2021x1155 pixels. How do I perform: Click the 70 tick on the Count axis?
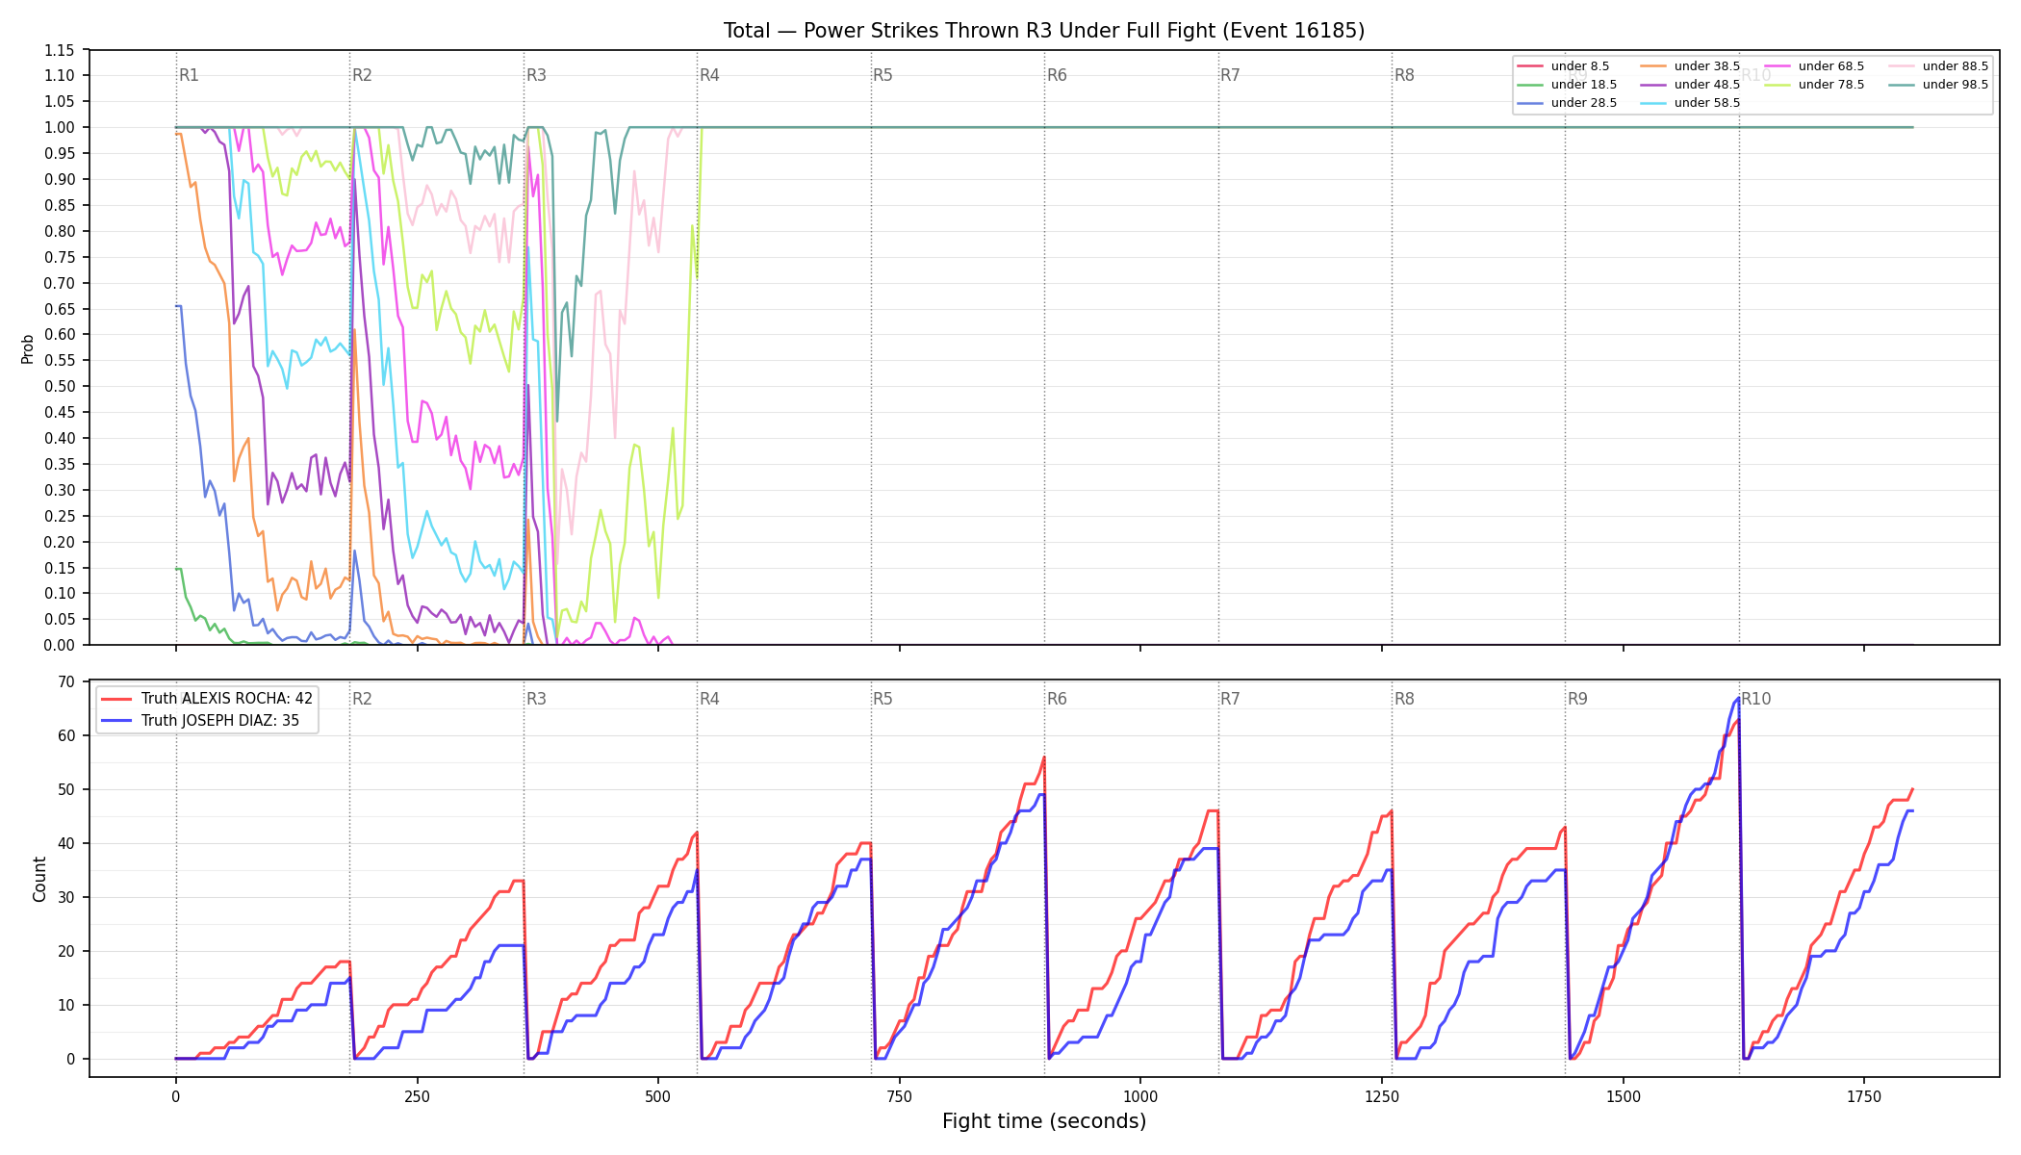[x=66, y=681]
